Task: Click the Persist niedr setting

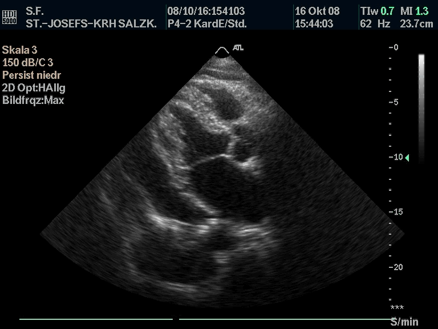Action: [x=31, y=75]
